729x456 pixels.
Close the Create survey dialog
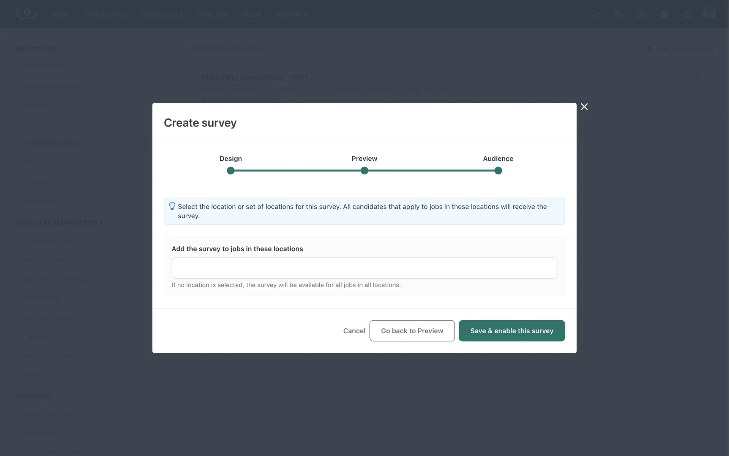pos(584,107)
